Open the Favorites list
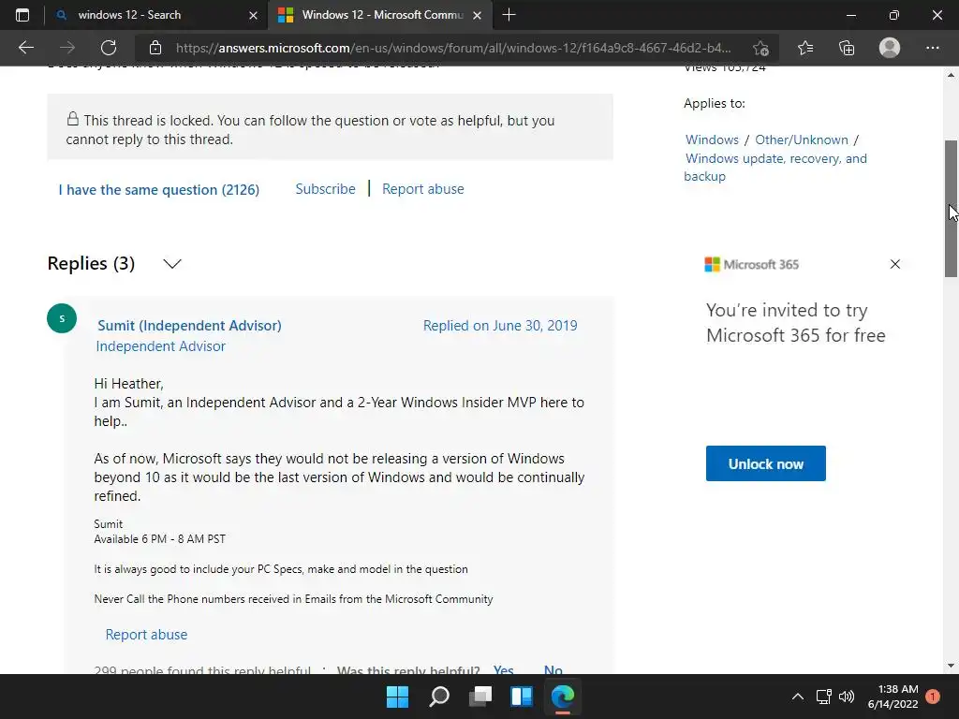The width and height of the screenshot is (959, 719). pos(805,48)
